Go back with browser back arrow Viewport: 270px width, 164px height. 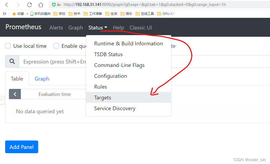7,5
